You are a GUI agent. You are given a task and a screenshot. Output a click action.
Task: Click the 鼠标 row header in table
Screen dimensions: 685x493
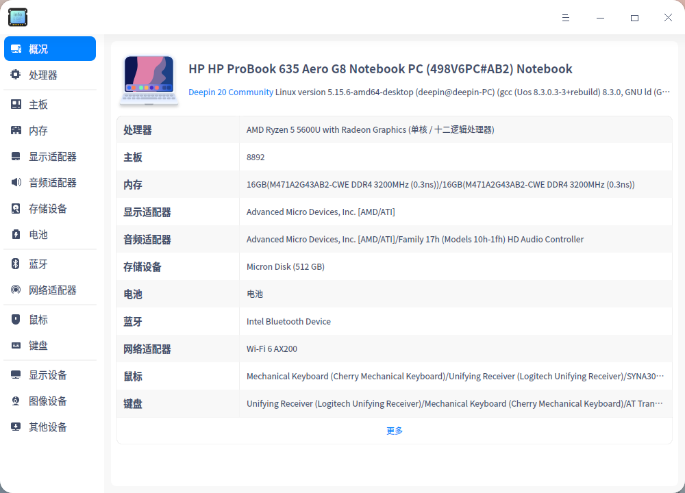pyautogui.click(x=133, y=377)
